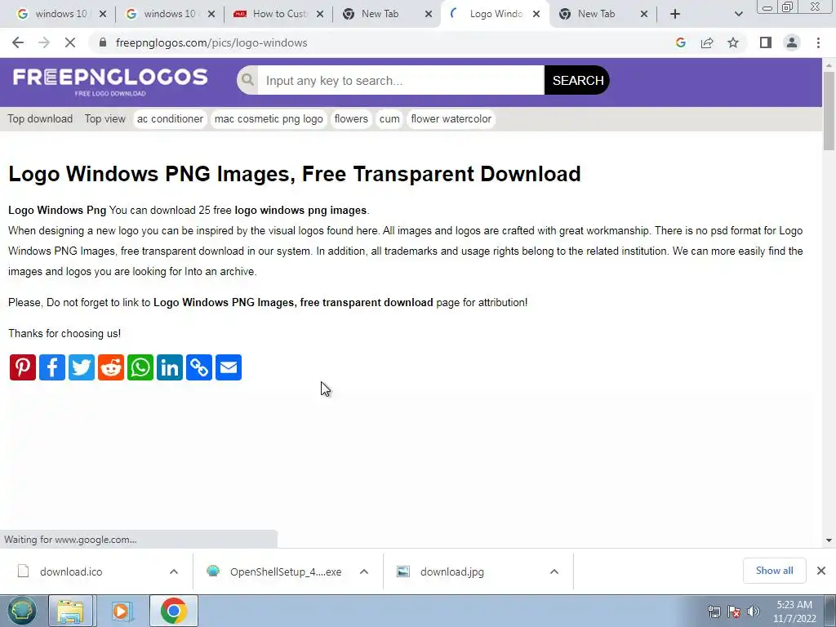Click the scrollbar down arrow

point(829,540)
